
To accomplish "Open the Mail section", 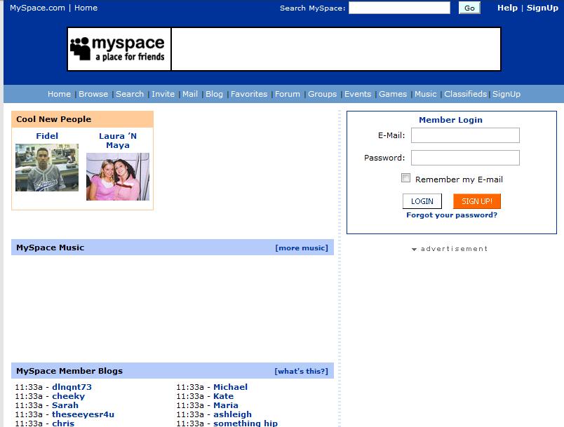I will pyautogui.click(x=189, y=93).
